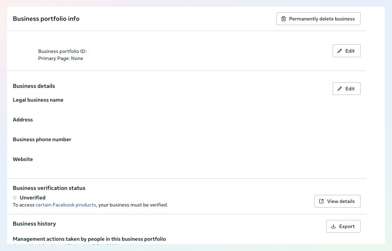Click the Legal business name label
The width and height of the screenshot is (392, 251).
pos(38,100)
